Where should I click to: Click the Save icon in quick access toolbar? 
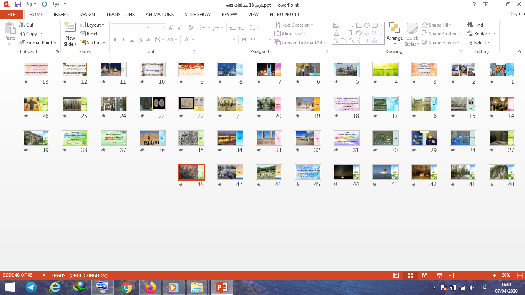pyautogui.click(x=18, y=5)
